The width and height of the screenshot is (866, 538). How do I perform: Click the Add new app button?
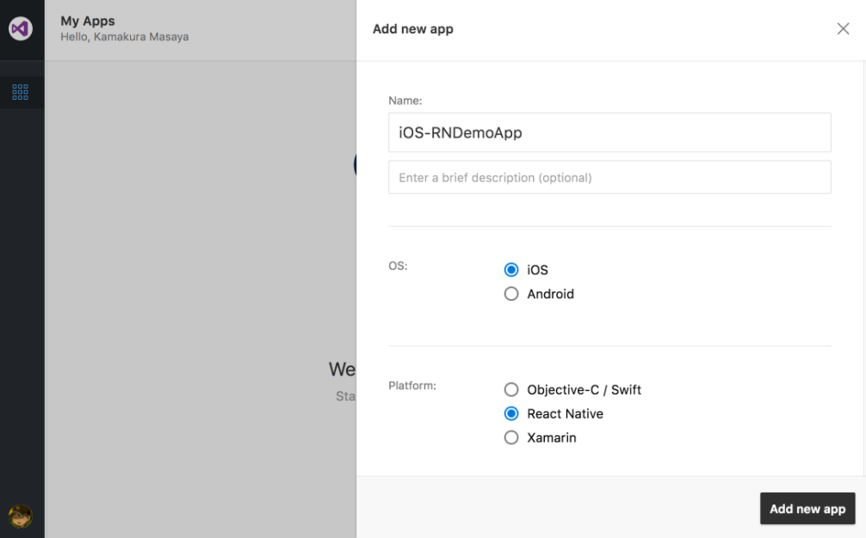[x=807, y=509]
